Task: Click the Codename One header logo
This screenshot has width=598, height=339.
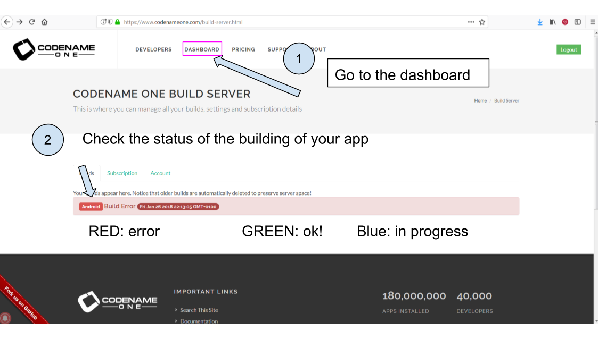Action: pos(54,49)
